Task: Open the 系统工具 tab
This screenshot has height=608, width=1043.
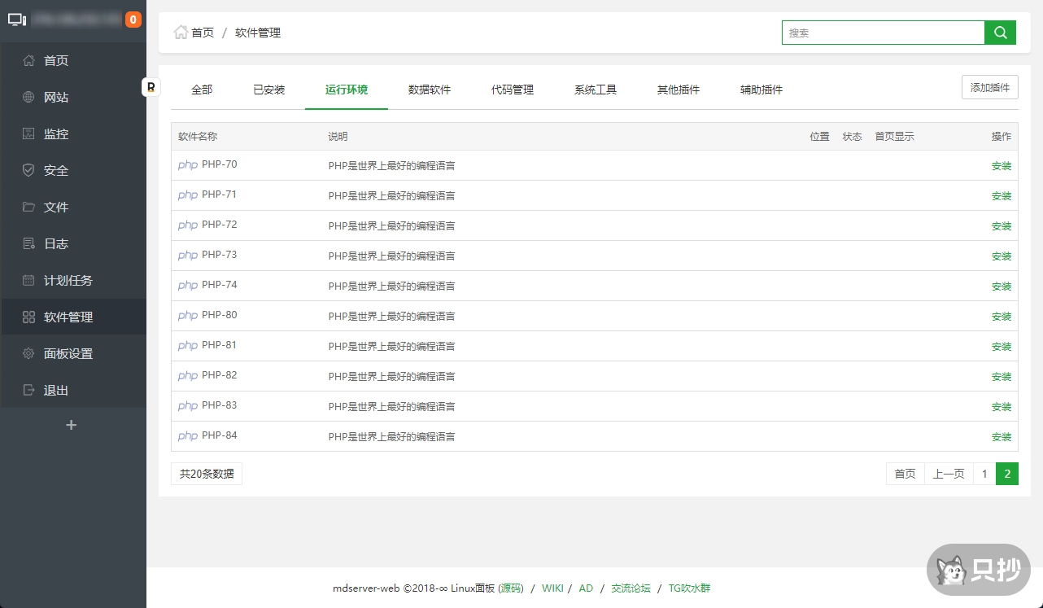Action: point(595,90)
